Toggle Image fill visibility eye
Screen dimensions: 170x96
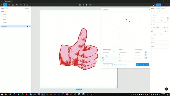pos(165,34)
